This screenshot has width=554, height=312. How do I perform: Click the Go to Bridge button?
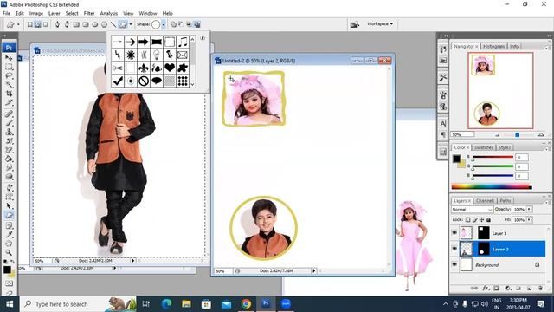354,24
